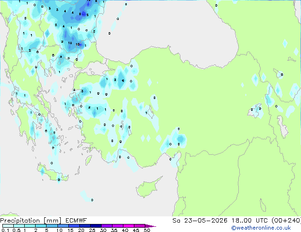Select the above-50 mm arrow tip of legend
The image size is (301, 232).
pos(150,226)
